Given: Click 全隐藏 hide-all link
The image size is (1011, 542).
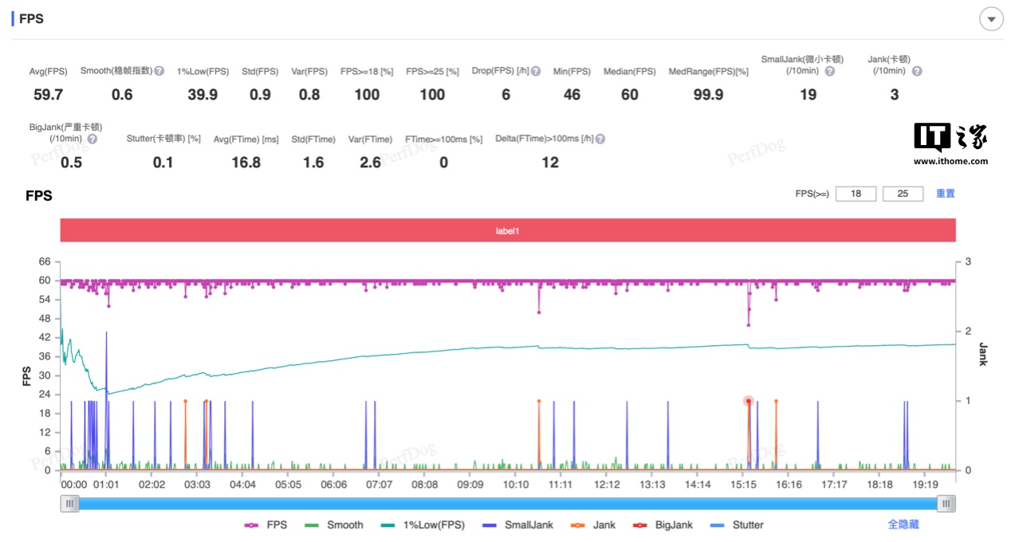Looking at the screenshot, I should point(903,524).
